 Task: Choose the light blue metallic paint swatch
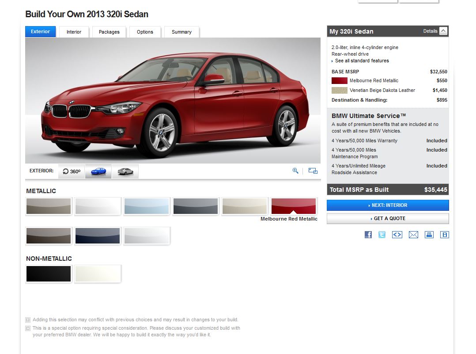(147, 206)
